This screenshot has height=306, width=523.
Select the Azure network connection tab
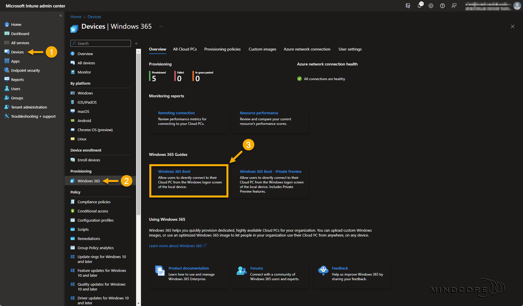tap(307, 49)
